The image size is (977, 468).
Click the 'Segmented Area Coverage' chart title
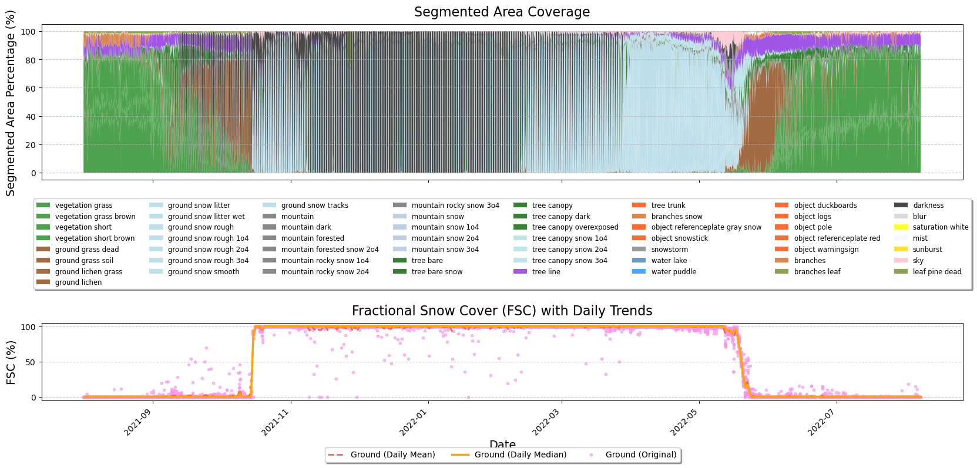click(x=502, y=12)
